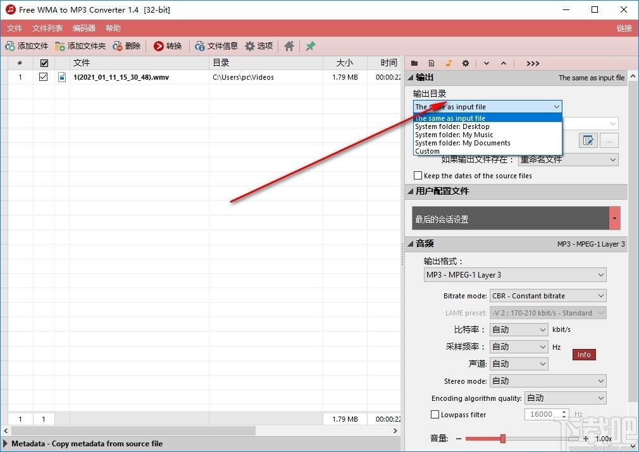
Task: Click the green pin icon
Action: coord(311,46)
